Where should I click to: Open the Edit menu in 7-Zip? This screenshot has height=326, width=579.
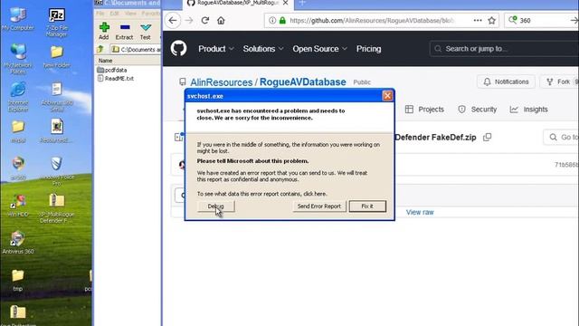(x=114, y=14)
